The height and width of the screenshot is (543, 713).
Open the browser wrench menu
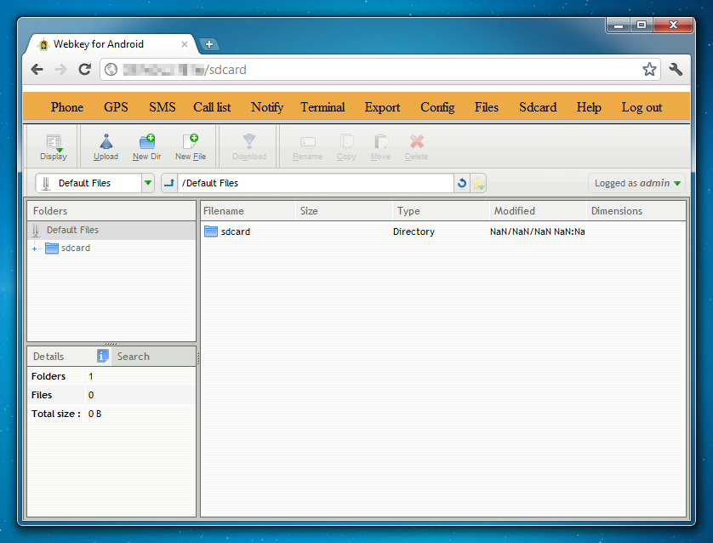(676, 70)
